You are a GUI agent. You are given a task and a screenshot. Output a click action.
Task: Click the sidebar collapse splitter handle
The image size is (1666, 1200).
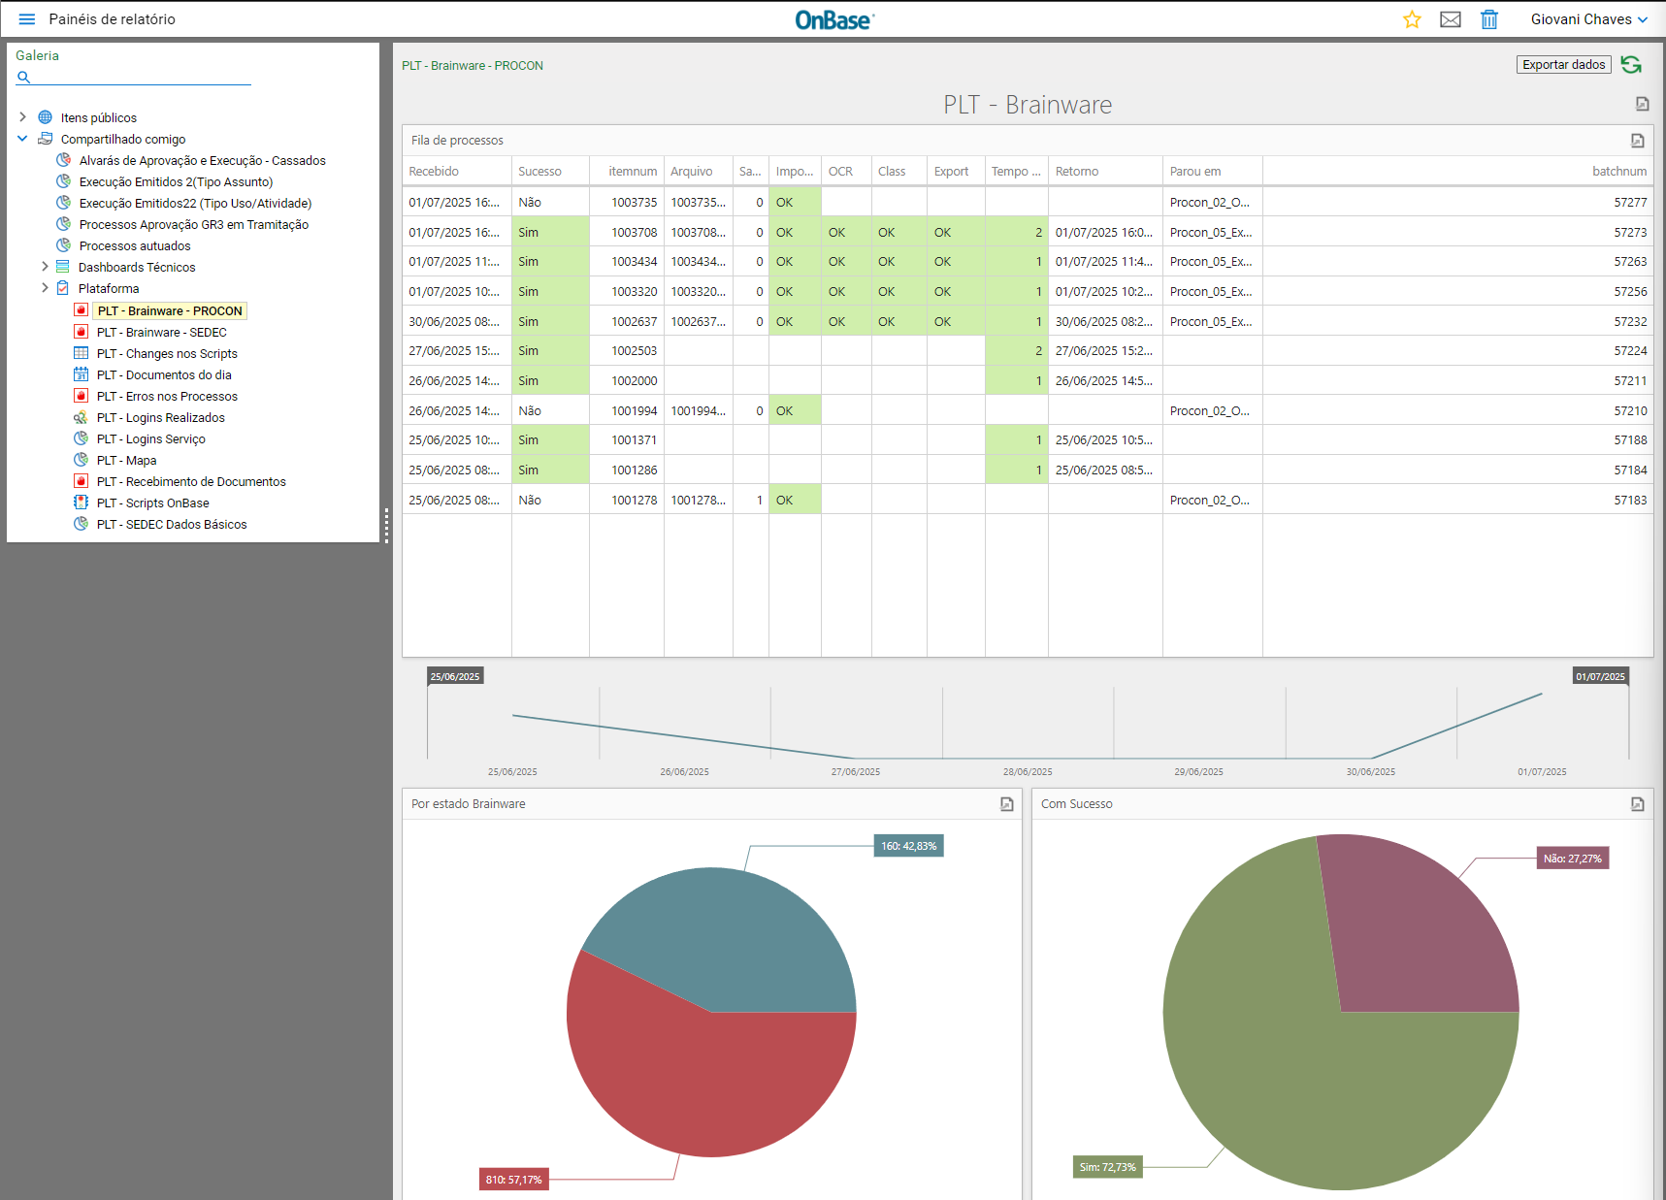386,525
